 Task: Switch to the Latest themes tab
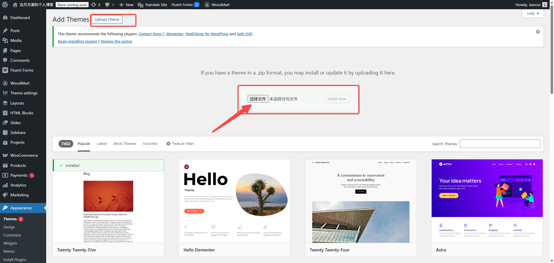click(x=102, y=144)
